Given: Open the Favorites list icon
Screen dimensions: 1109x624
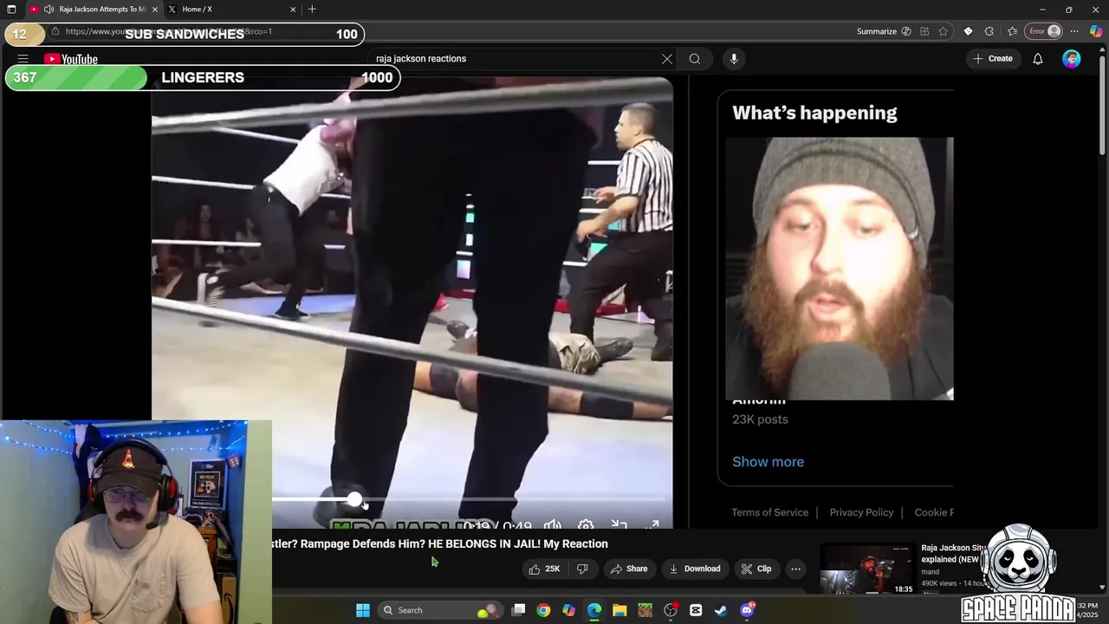Looking at the screenshot, I should (x=1012, y=31).
